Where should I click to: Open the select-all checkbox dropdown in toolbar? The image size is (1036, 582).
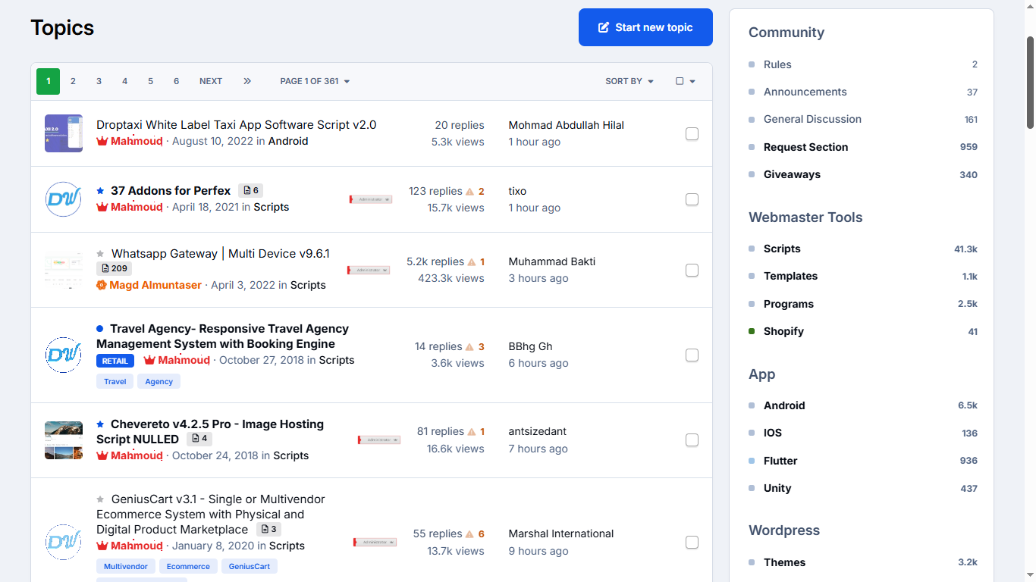pos(685,81)
